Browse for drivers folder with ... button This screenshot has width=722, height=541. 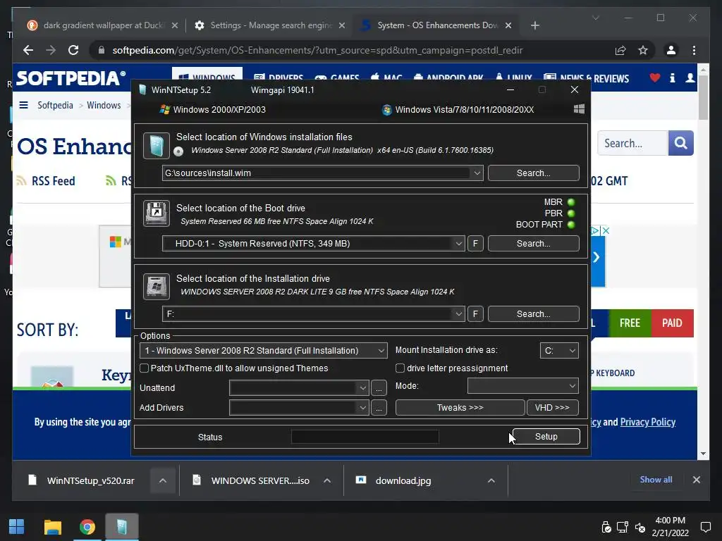coord(379,408)
